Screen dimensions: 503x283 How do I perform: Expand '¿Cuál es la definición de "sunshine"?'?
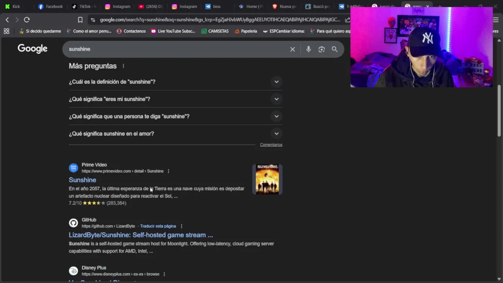pos(176,82)
